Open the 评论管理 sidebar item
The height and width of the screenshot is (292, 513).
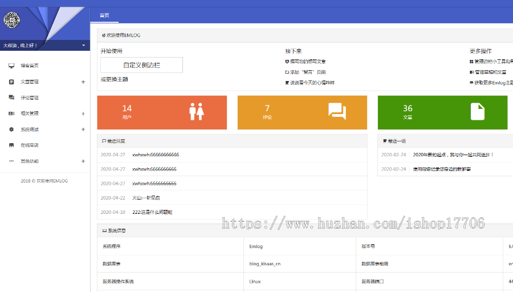30,98
